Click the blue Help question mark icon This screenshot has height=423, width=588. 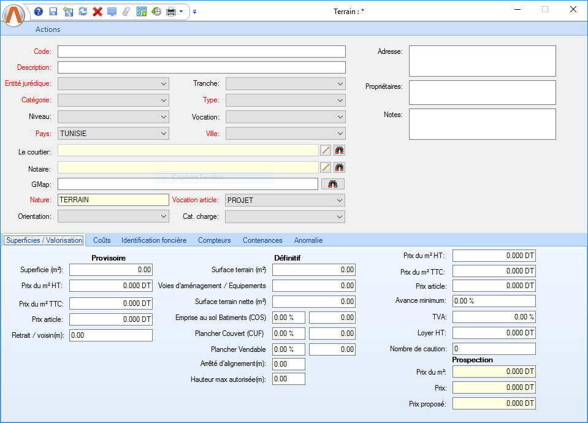click(39, 12)
